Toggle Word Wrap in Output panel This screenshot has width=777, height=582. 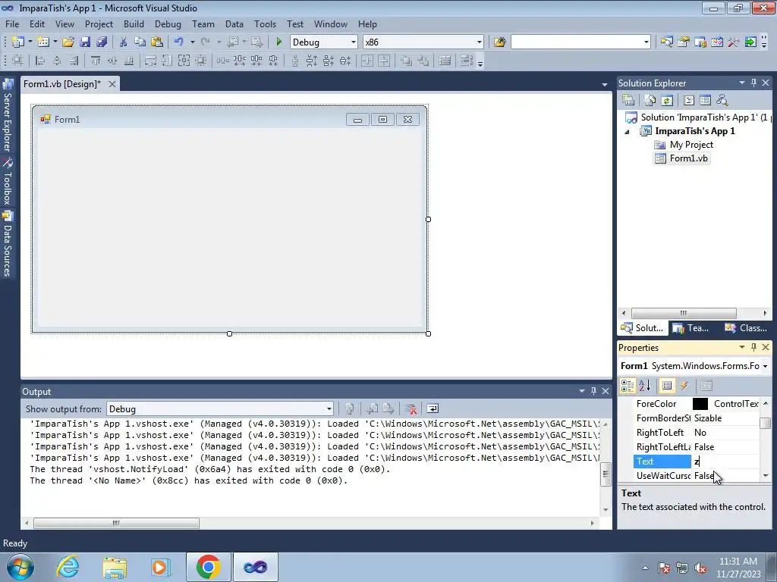pyautogui.click(x=433, y=408)
